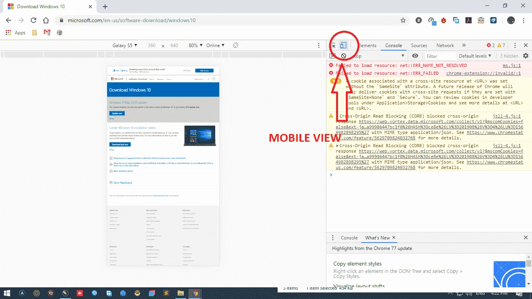Screen dimensions: 532x299
Task: Click the address bar URL
Action: 132,20
